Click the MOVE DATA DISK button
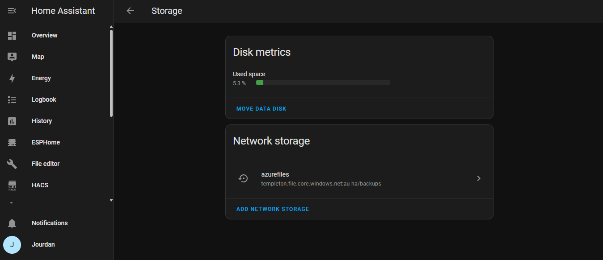 [261, 109]
